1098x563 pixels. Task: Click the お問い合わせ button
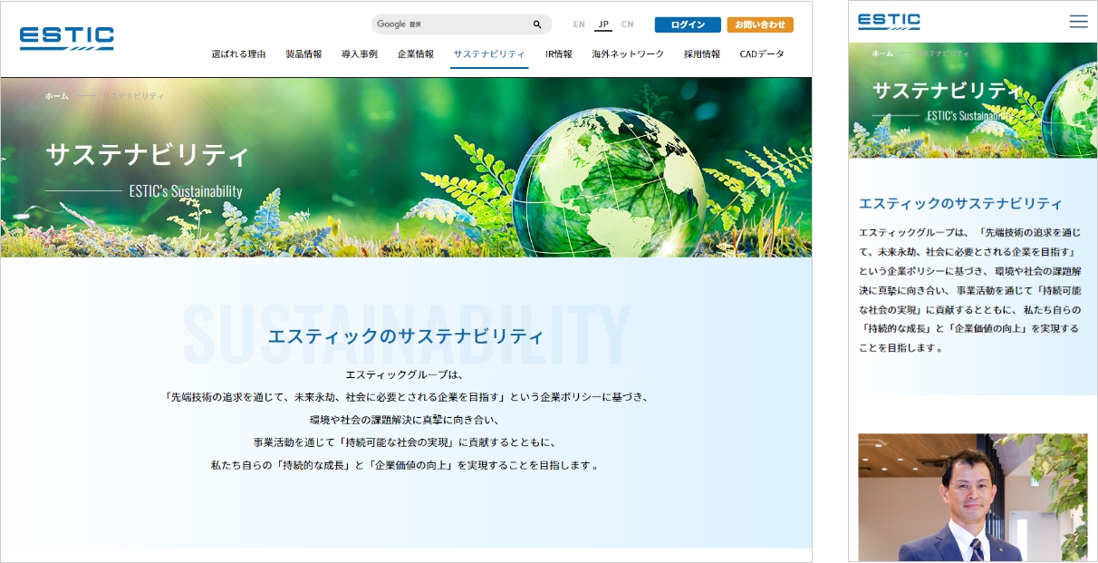tap(760, 24)
